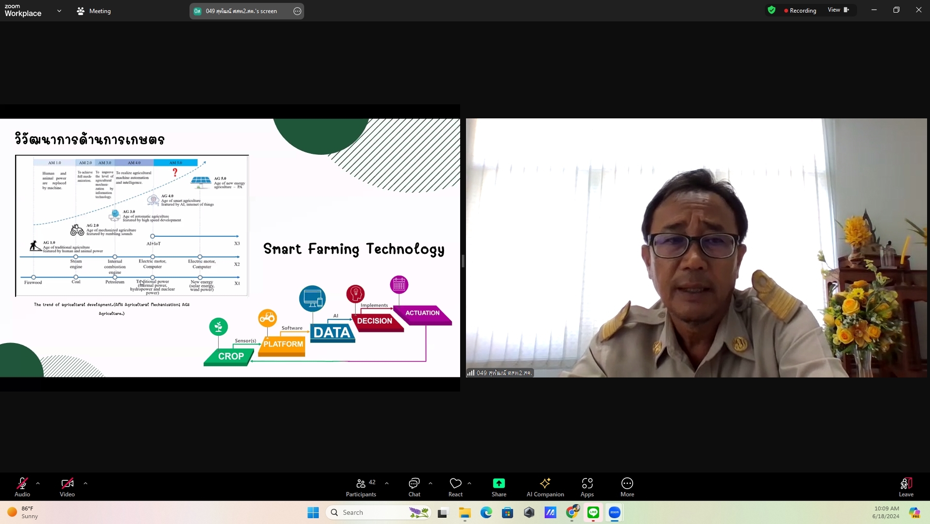Expand the Participants options arrow
The width and height of the screenshot is (930, 524).
click(x=387, y=483)
